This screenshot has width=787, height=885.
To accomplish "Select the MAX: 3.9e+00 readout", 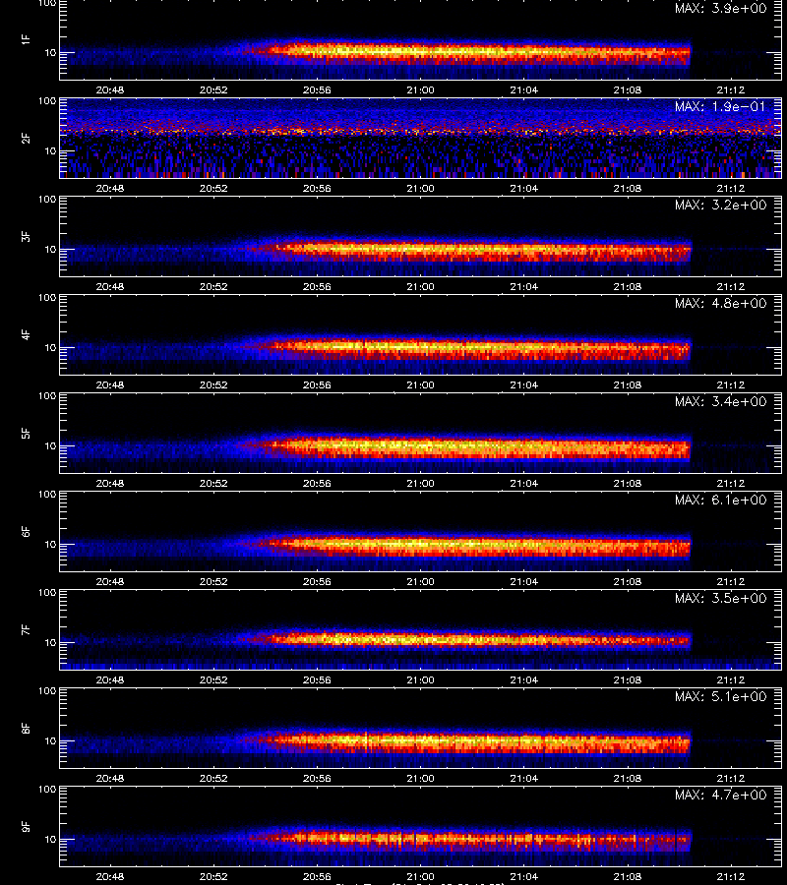I will [x=721, y=9].
